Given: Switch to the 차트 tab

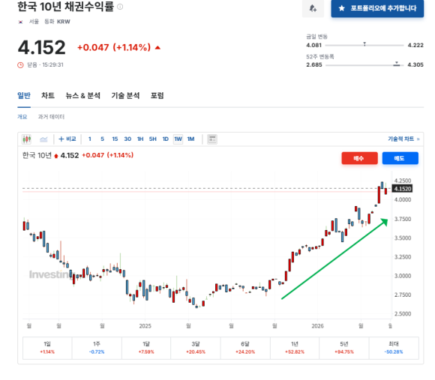Looking at the screenshot, I should tap(48, 96).
